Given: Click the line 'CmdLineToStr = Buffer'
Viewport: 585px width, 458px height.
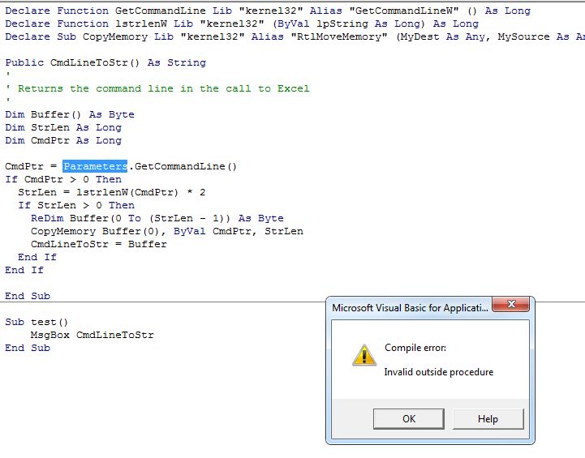Looking at the screenshot, I should pos(99,244).
